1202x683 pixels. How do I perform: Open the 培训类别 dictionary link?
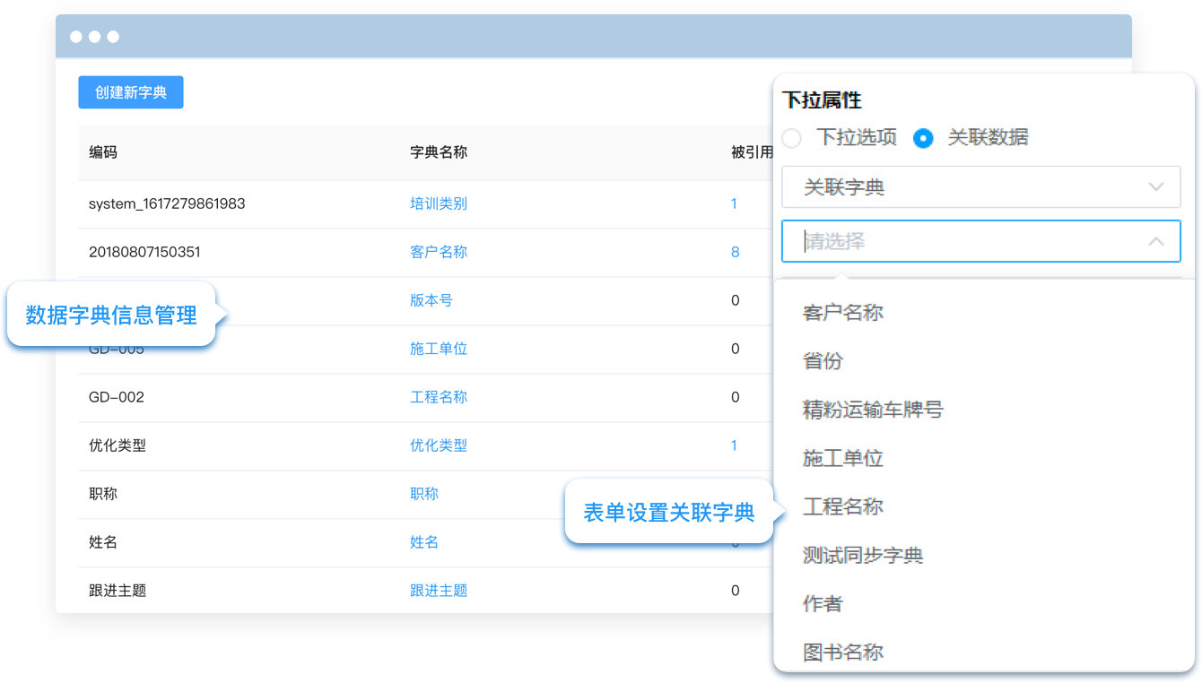439,203
